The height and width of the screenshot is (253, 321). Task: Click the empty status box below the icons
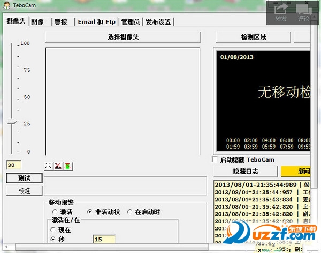pyautogui.click(x=125, y=186)
